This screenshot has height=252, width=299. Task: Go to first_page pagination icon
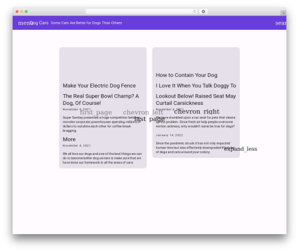point(96,113)
